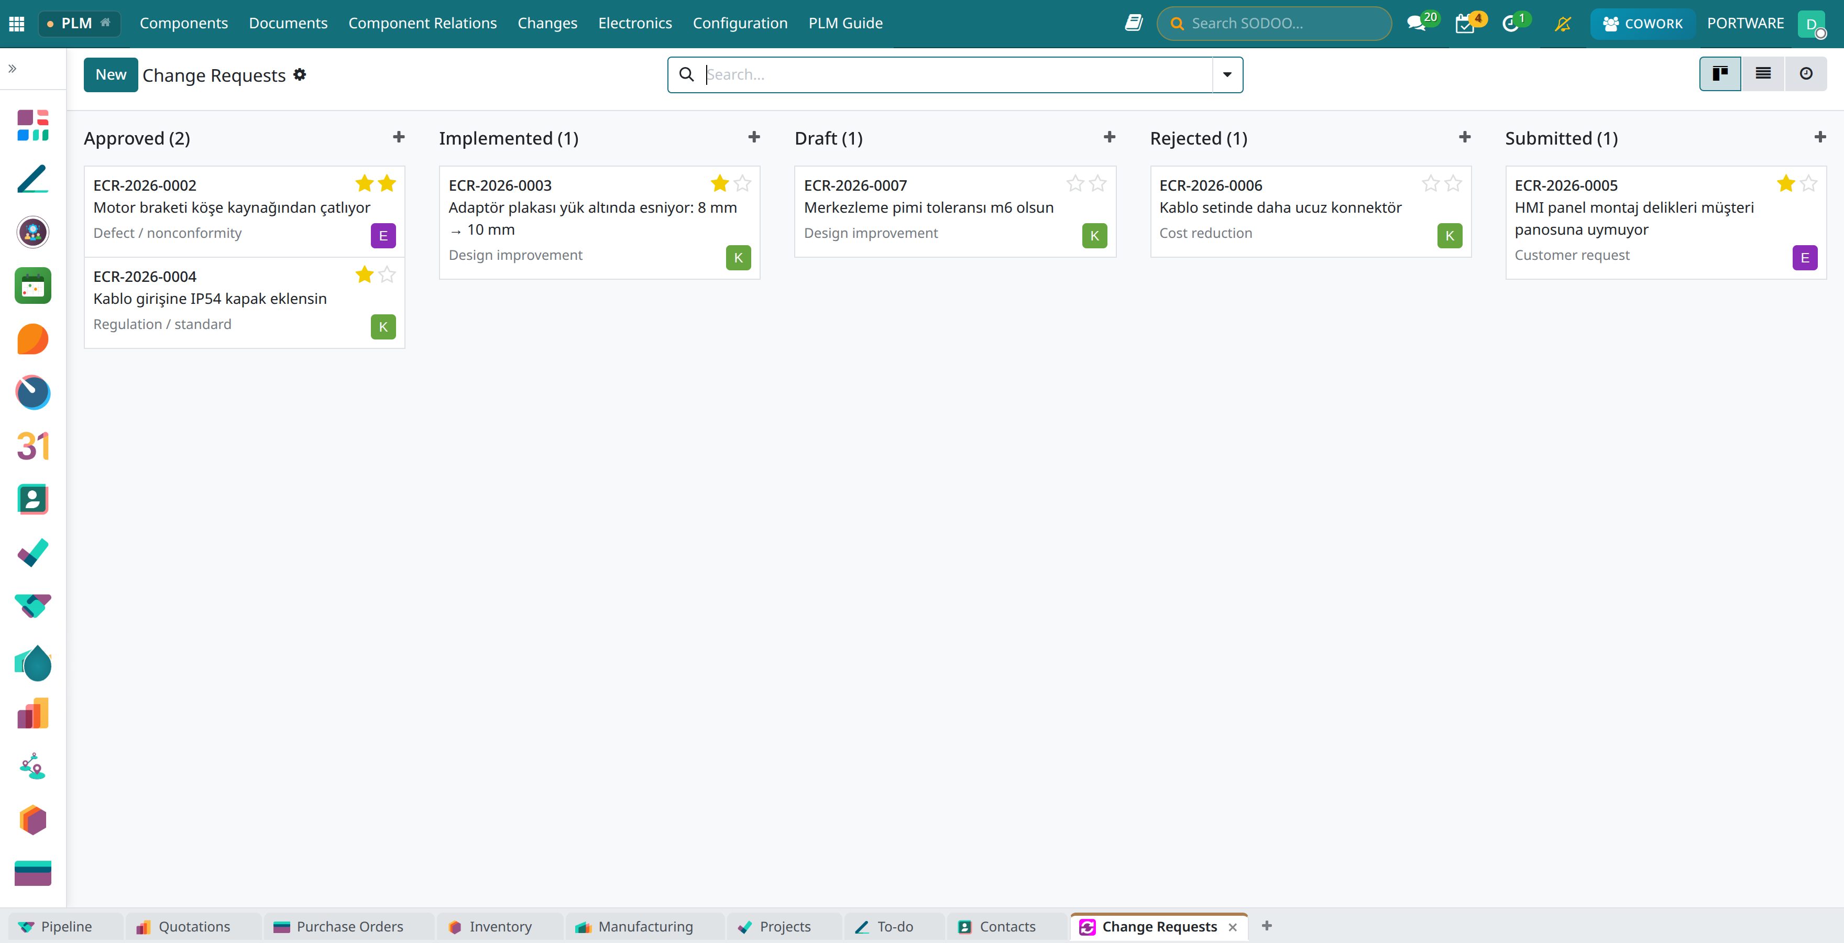
Task: Open the apps grid menu icon
Action: [16, 24]
